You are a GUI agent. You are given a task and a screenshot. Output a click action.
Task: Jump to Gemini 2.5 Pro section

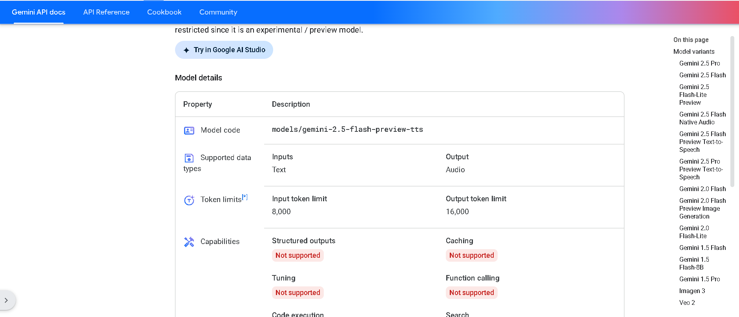(x=699, y=63)
